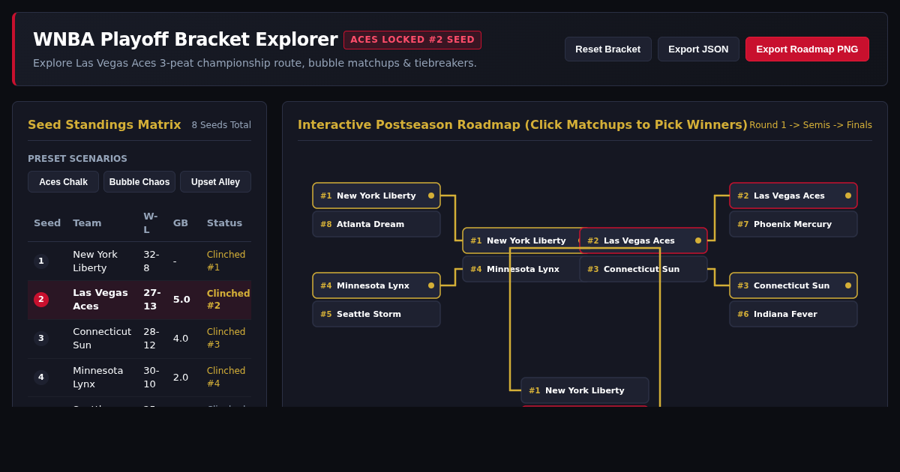Click the 30-10 record cell

(151, 377)
